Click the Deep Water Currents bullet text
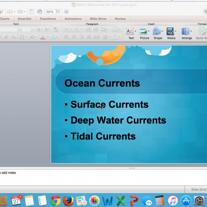Image resolution: width=207 pixels, height=207 pixels. pos(118,120)
